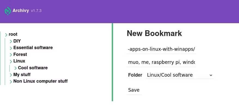Expand the Cool software subfolder chevron
This screenshot has width=239, height=108.
(15, 68)
